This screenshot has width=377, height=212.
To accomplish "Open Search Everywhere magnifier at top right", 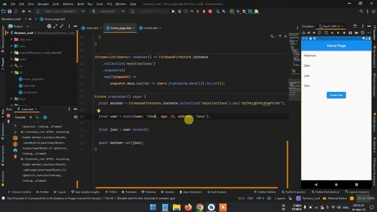I will [361, 11].
